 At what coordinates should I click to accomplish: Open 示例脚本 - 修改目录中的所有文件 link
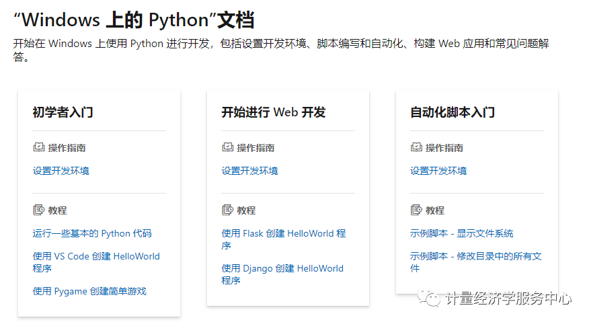(476, 262)
